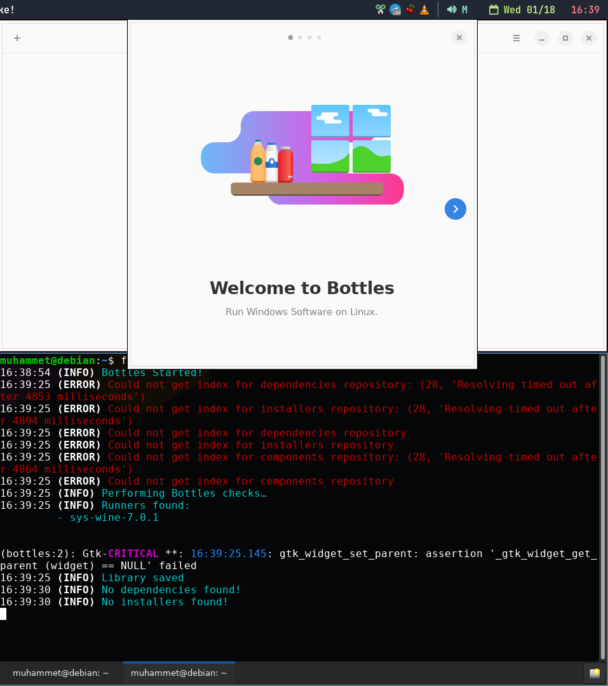The height and width of the screenshot is (686, 608).
Task: Open a new tab with the plus icon
Action: click(x=17, y=37)
